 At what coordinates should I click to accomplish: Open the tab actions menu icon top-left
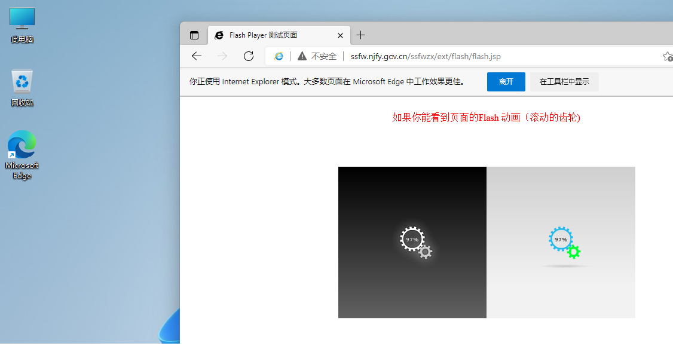tap(194, 35)
